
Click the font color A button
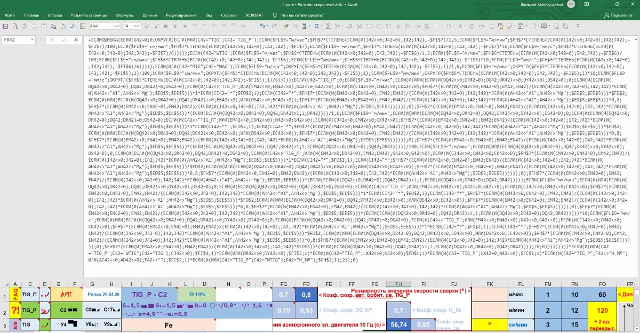[x=460, y=26]
